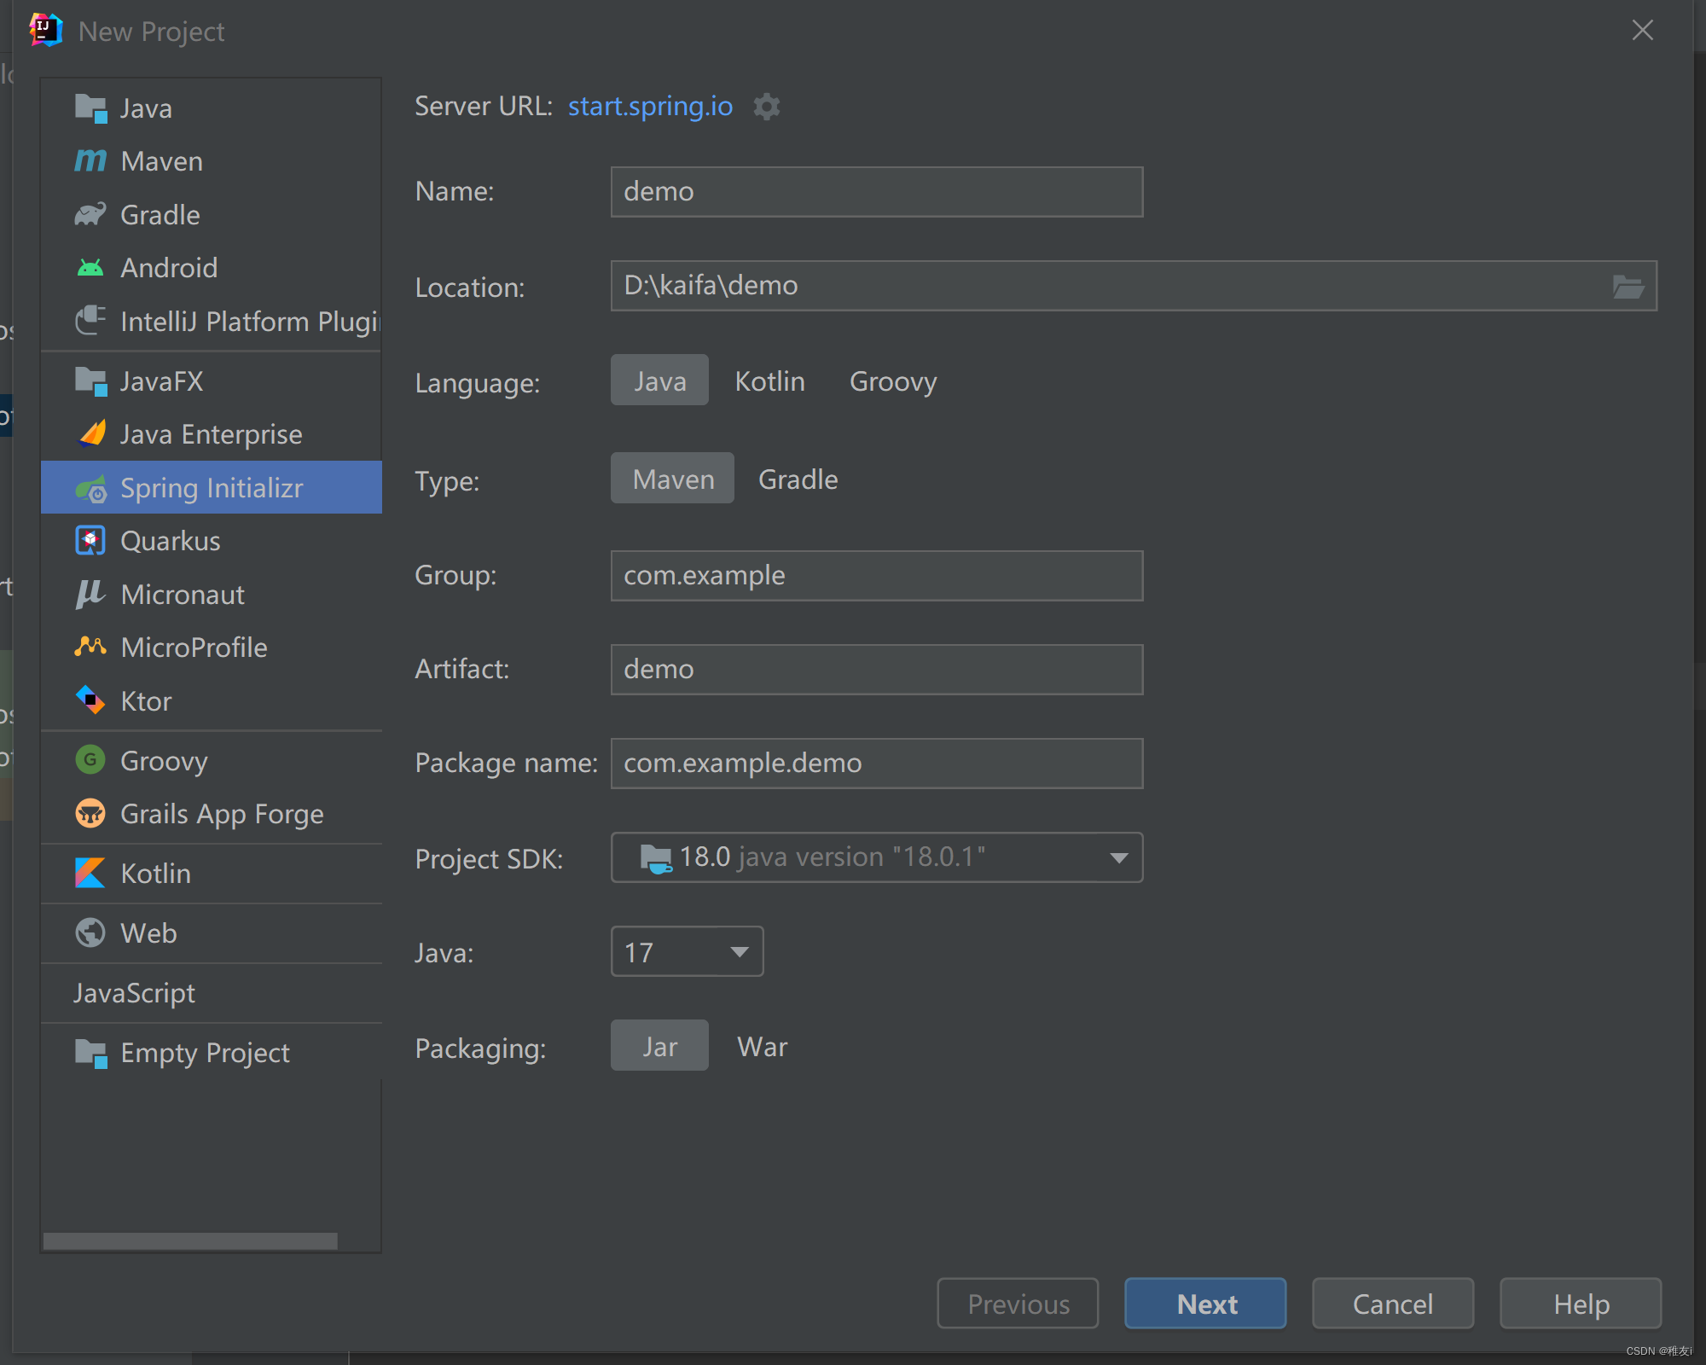Screen dimensions: 1706x1365
Task: Click the Gradle elephant icon
Action: [90, 214]
